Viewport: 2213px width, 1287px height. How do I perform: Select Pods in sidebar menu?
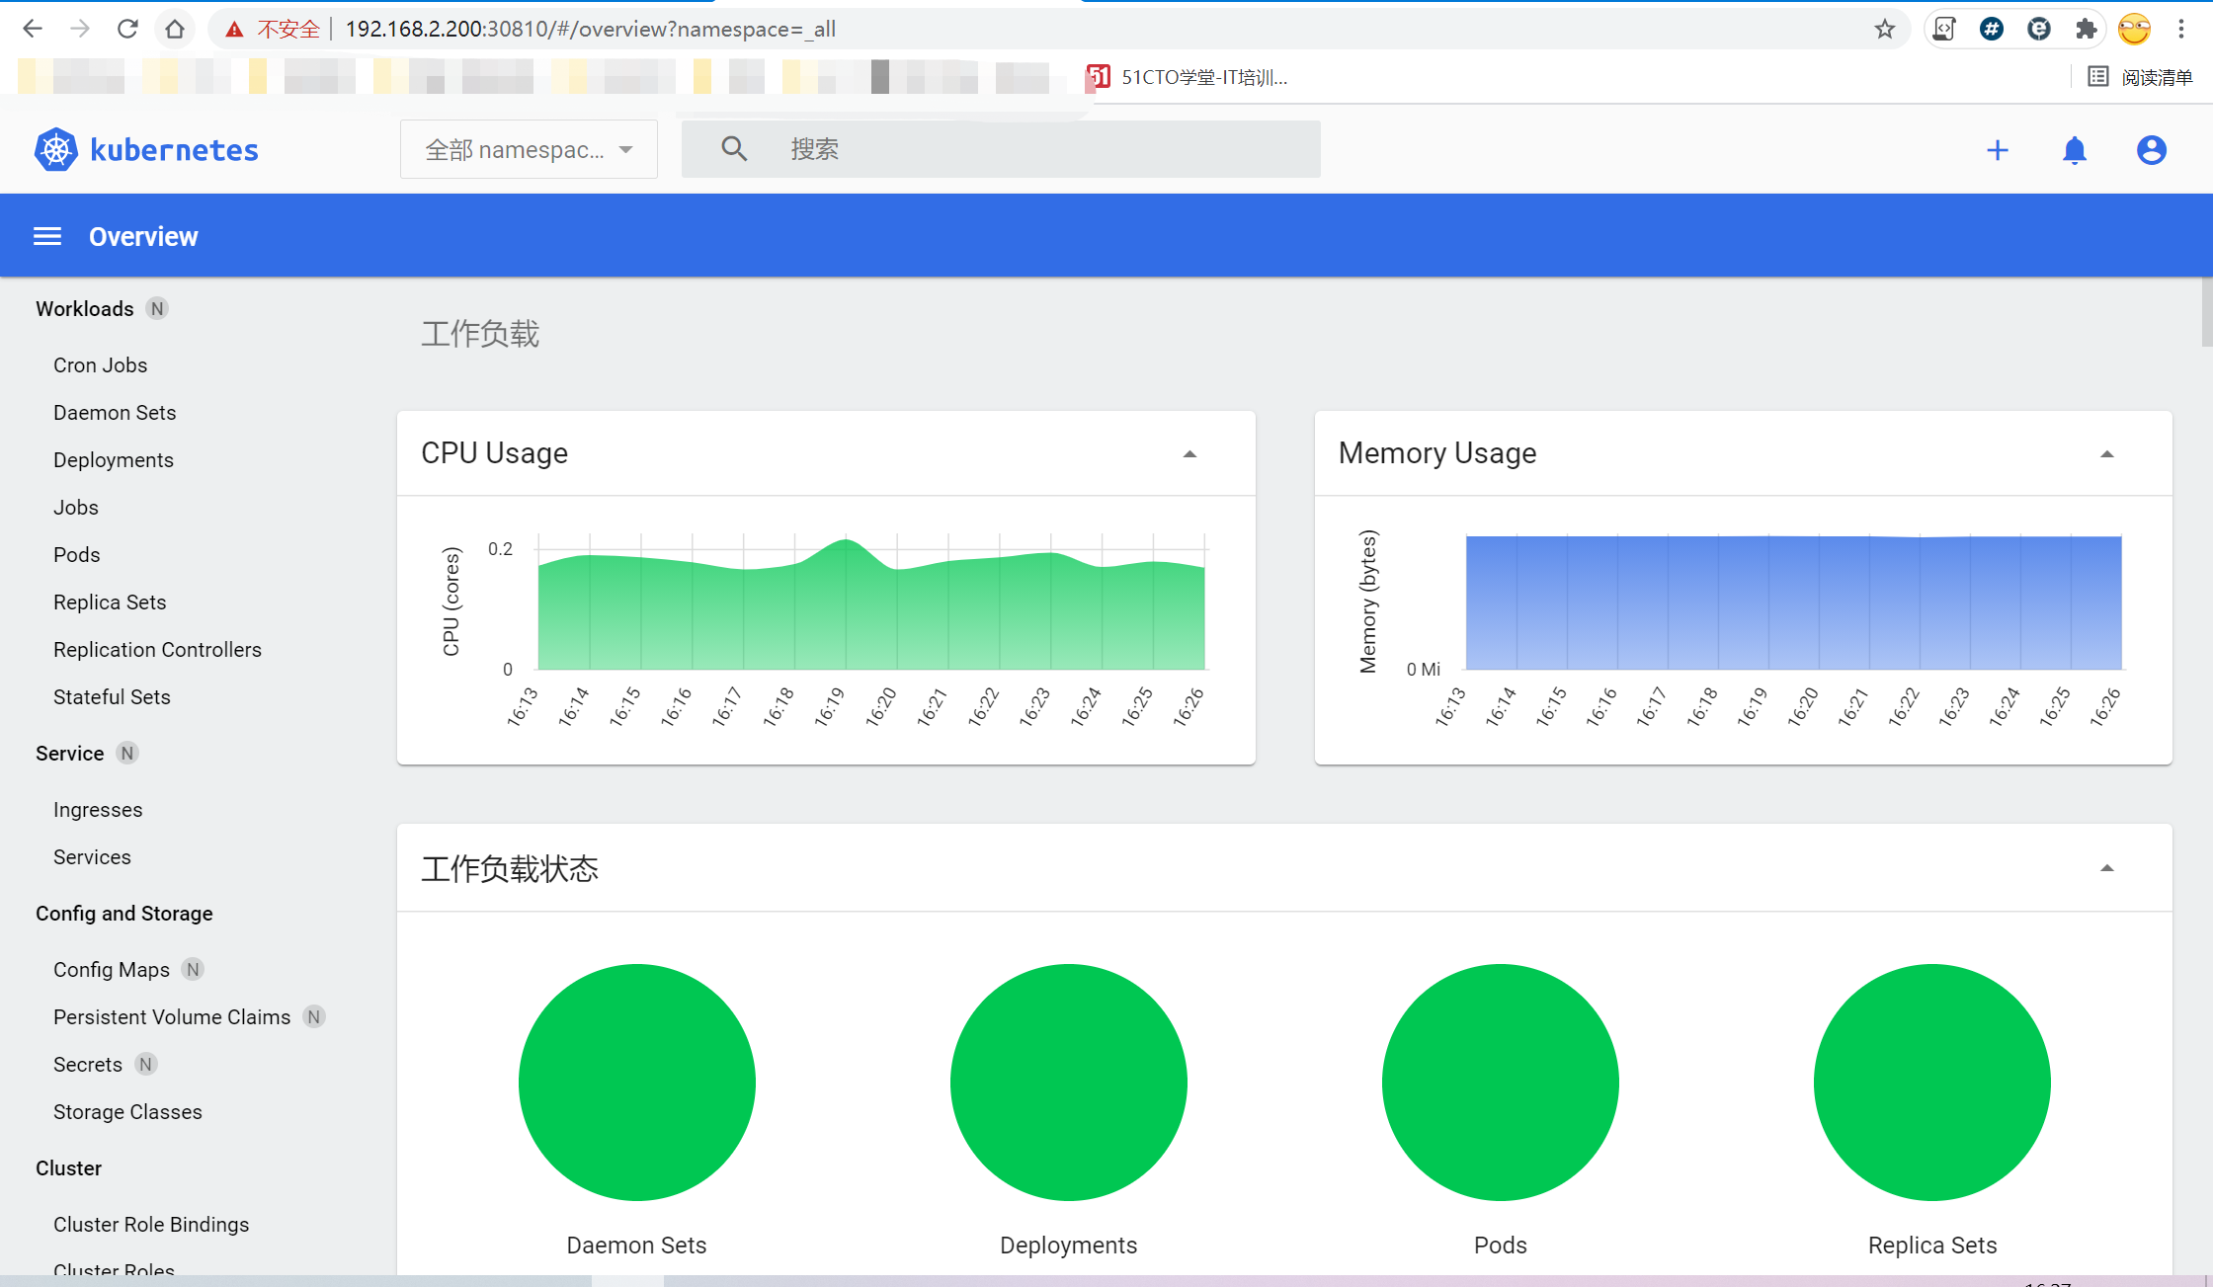(x=77, y=555)
